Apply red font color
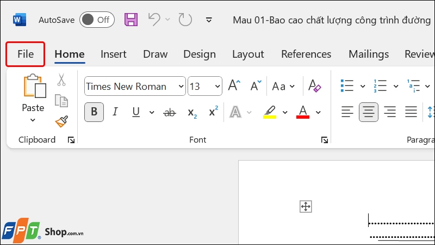 pyautogui.click(x=303, y=112)
